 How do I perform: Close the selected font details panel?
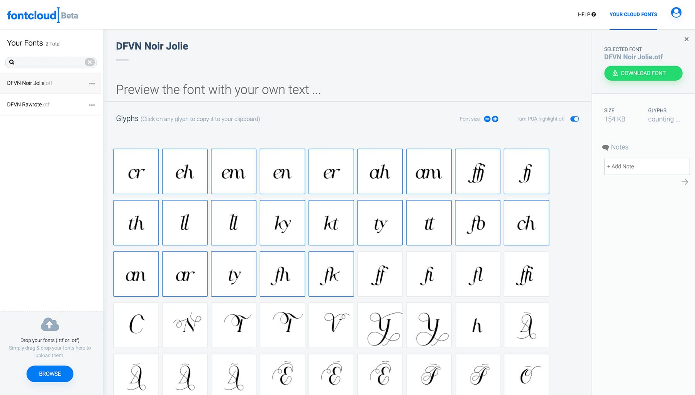[687, 39]
